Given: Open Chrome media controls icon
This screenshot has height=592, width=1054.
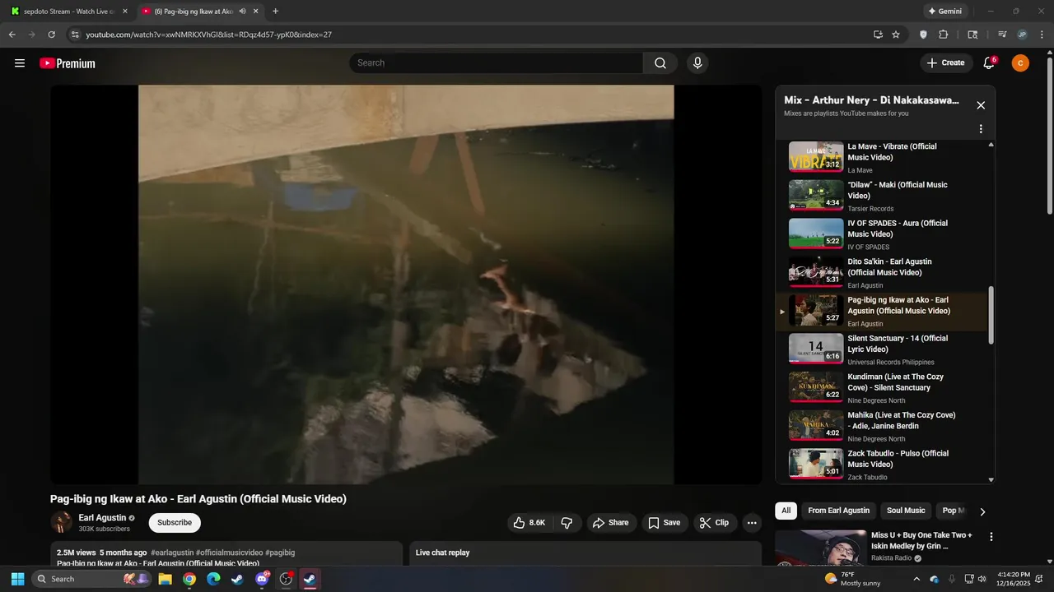Looking at the screenshot, I should coord(1002,35).
